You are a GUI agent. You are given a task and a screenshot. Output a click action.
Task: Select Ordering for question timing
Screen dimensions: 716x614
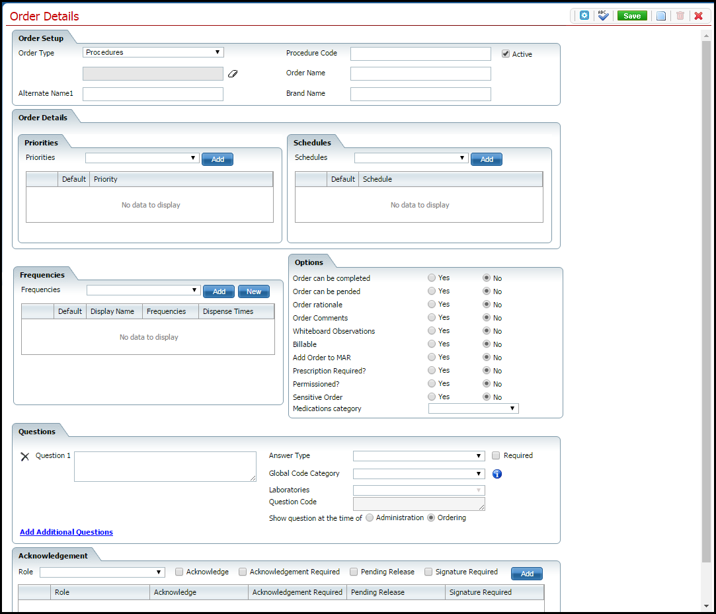point(431,518)
